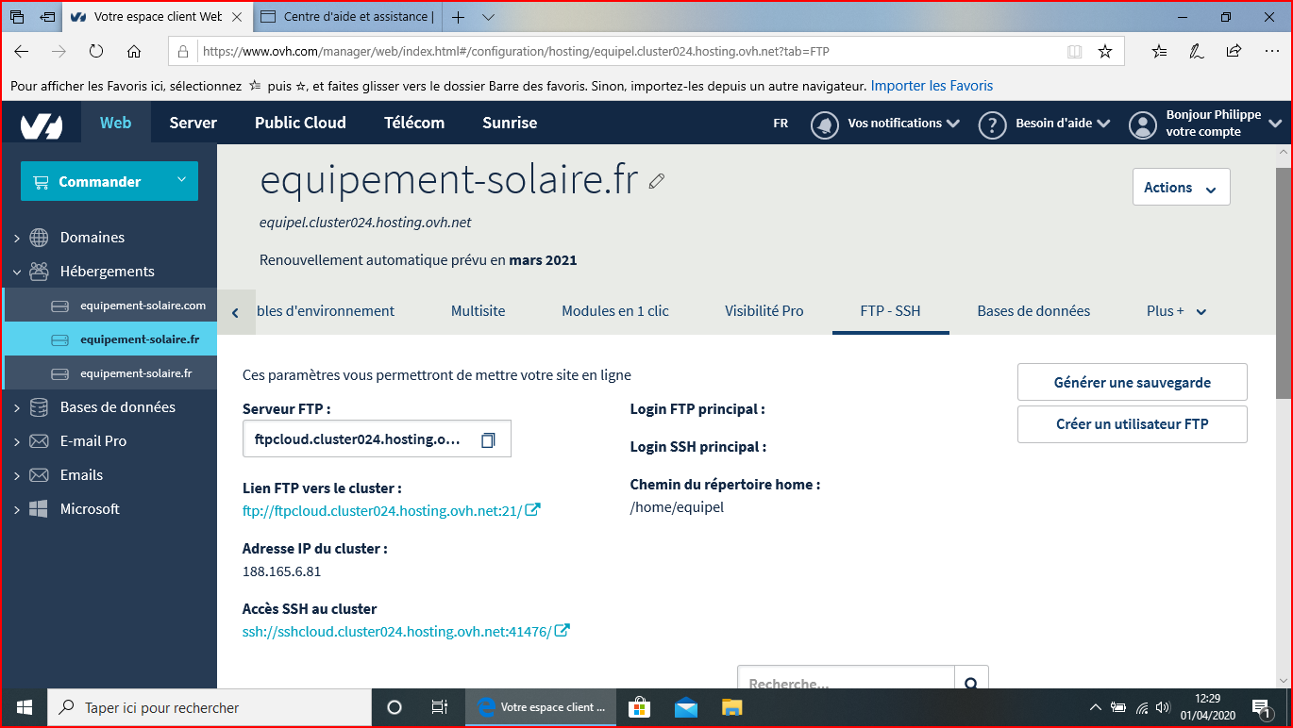Click the help question mark icon
Screen dimensions: 1293x728
point(992,124)
